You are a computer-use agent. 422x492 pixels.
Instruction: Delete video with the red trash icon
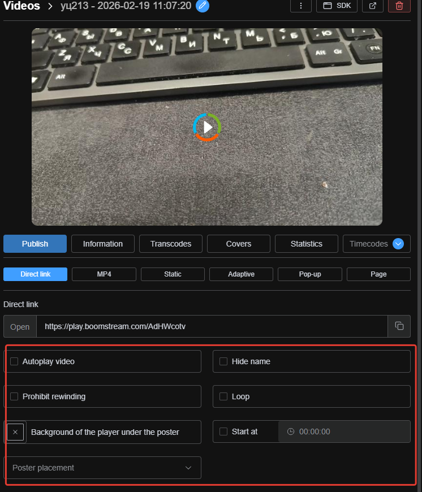(x=399, y=6)
